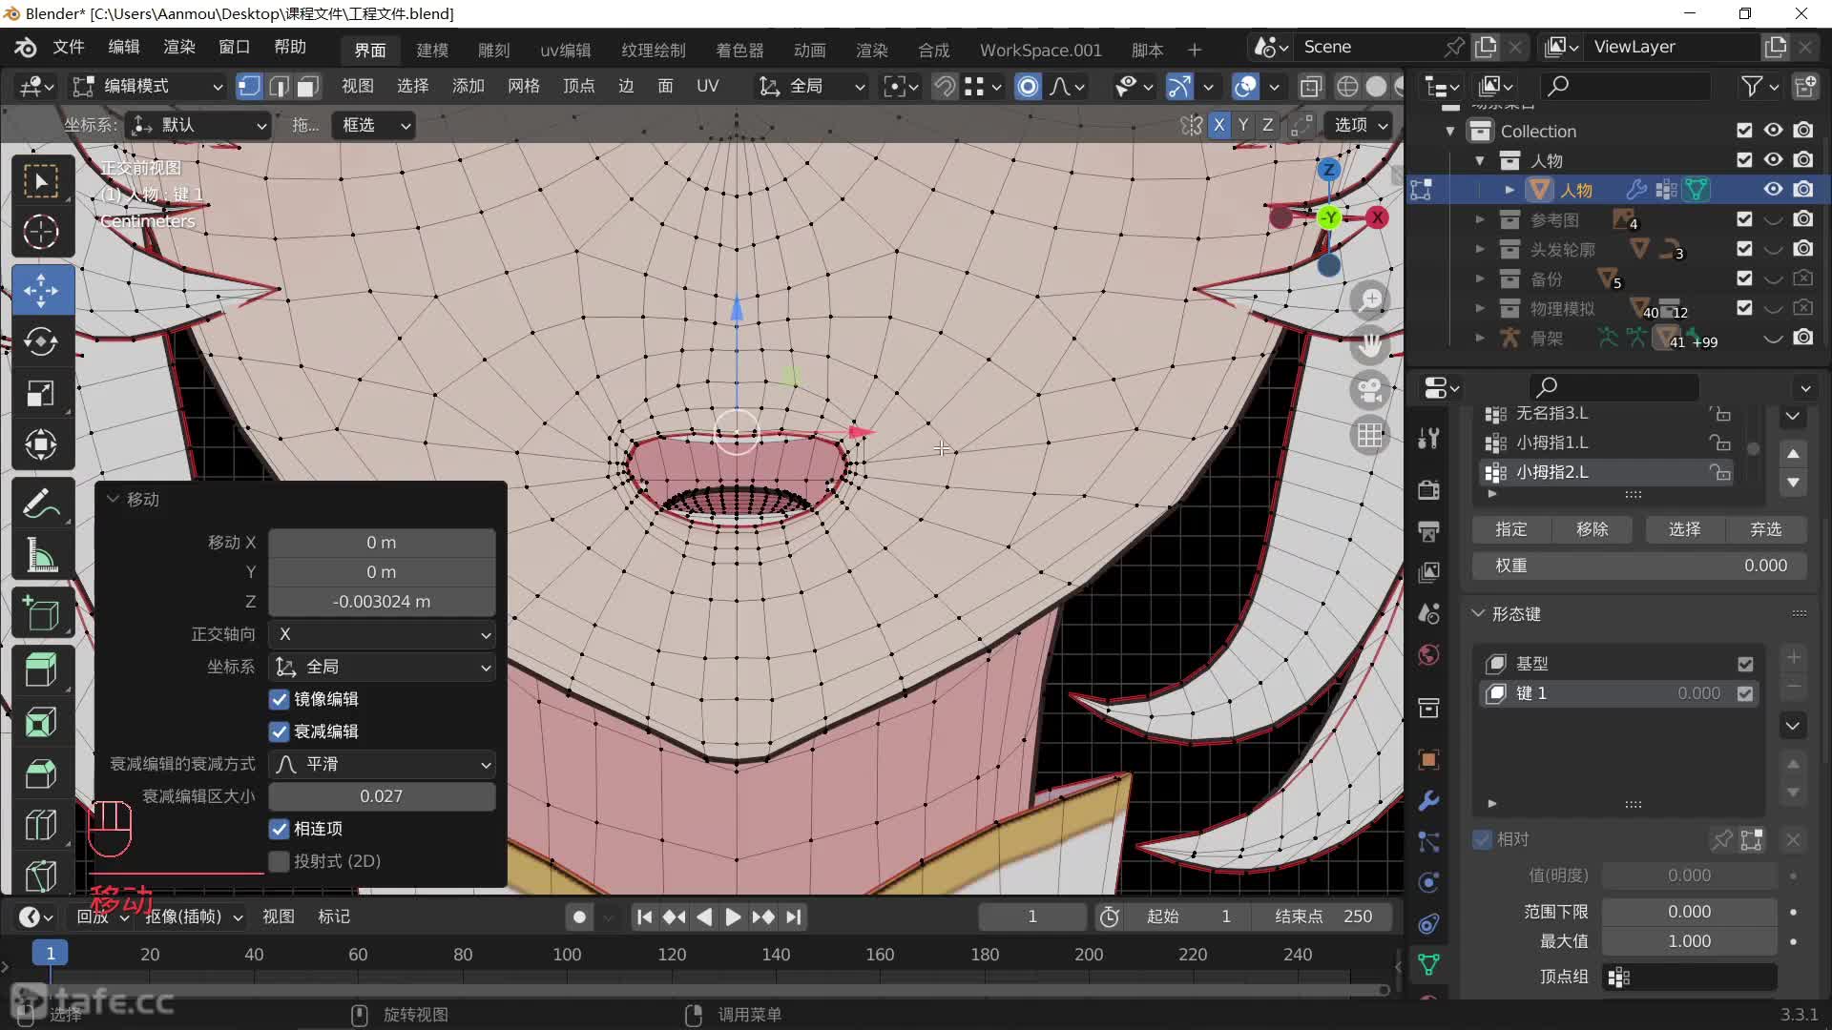Switch to face select mode
The image size is (1832, 1030).
307,86
